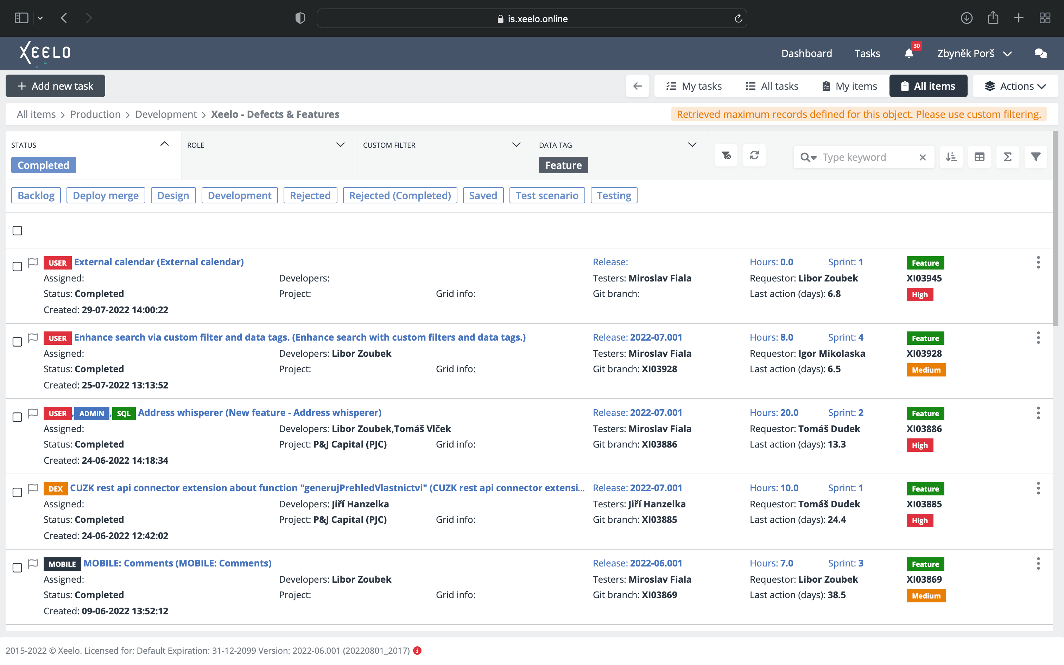Image resolution: width=1064 pixels, height=665 pixels.
Task: Check the Address whisperer row checkbox
Action: click(17, 417)
